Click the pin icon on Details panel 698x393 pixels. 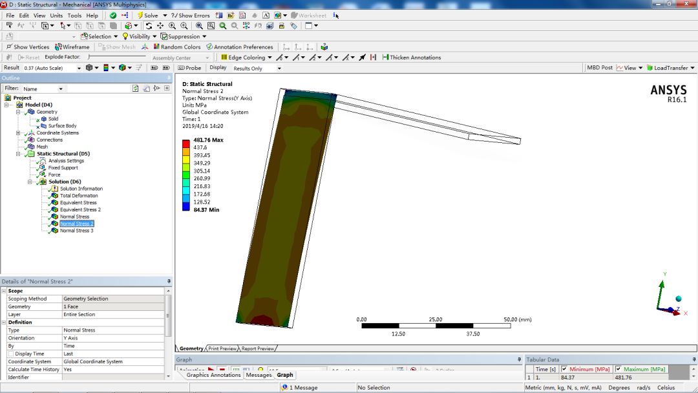(169, 281)
